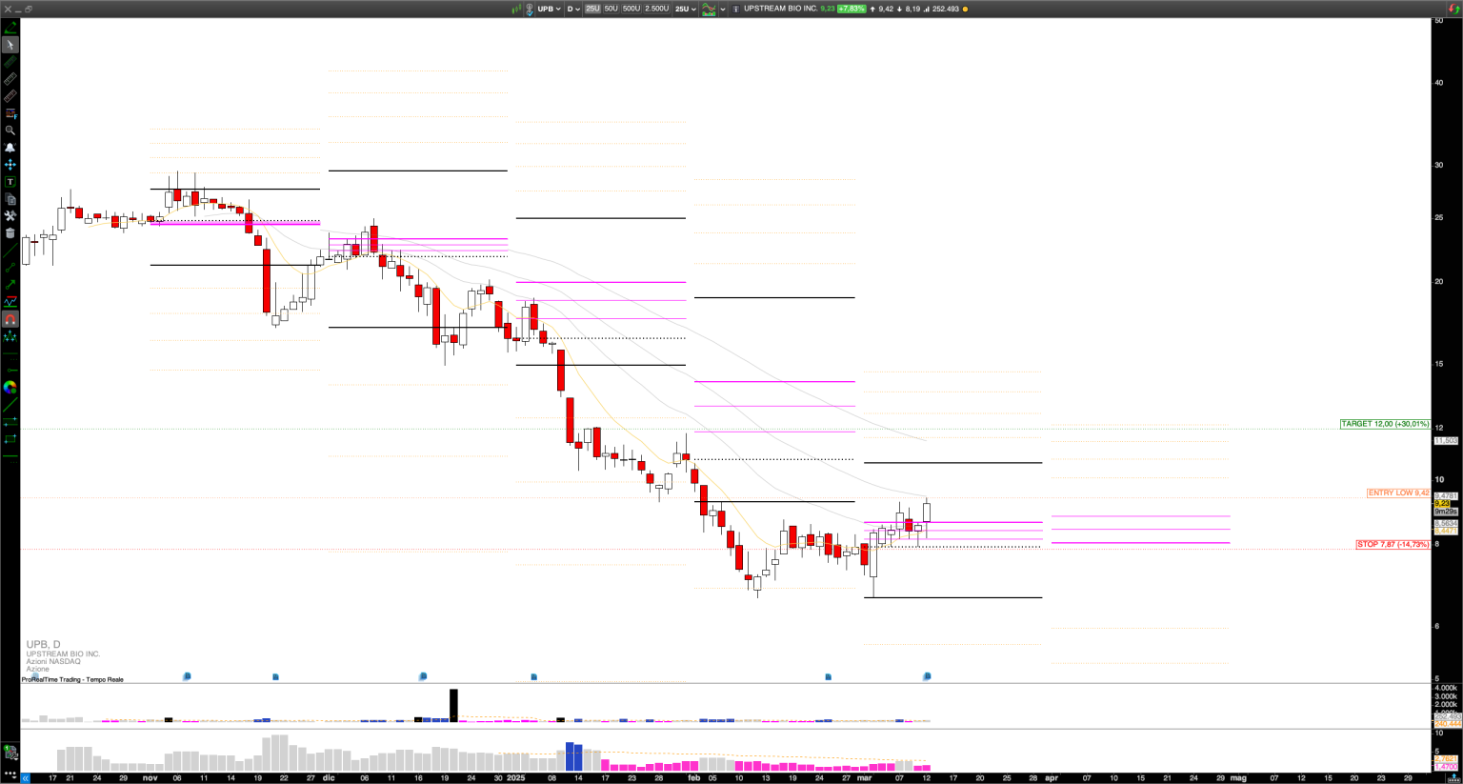Open the UPB ticker dropdown
Image resolution: width=1463 pixels, height=784 pixels.
tap(549, 9)
